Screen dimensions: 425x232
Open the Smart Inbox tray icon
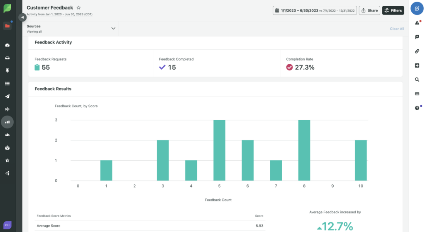pyautogui.click(x=7, y=58)
